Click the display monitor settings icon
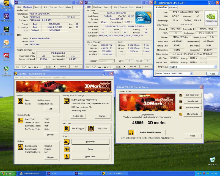Image resolution: width=220 pixels, height=176 pixels. coord(67,101)
